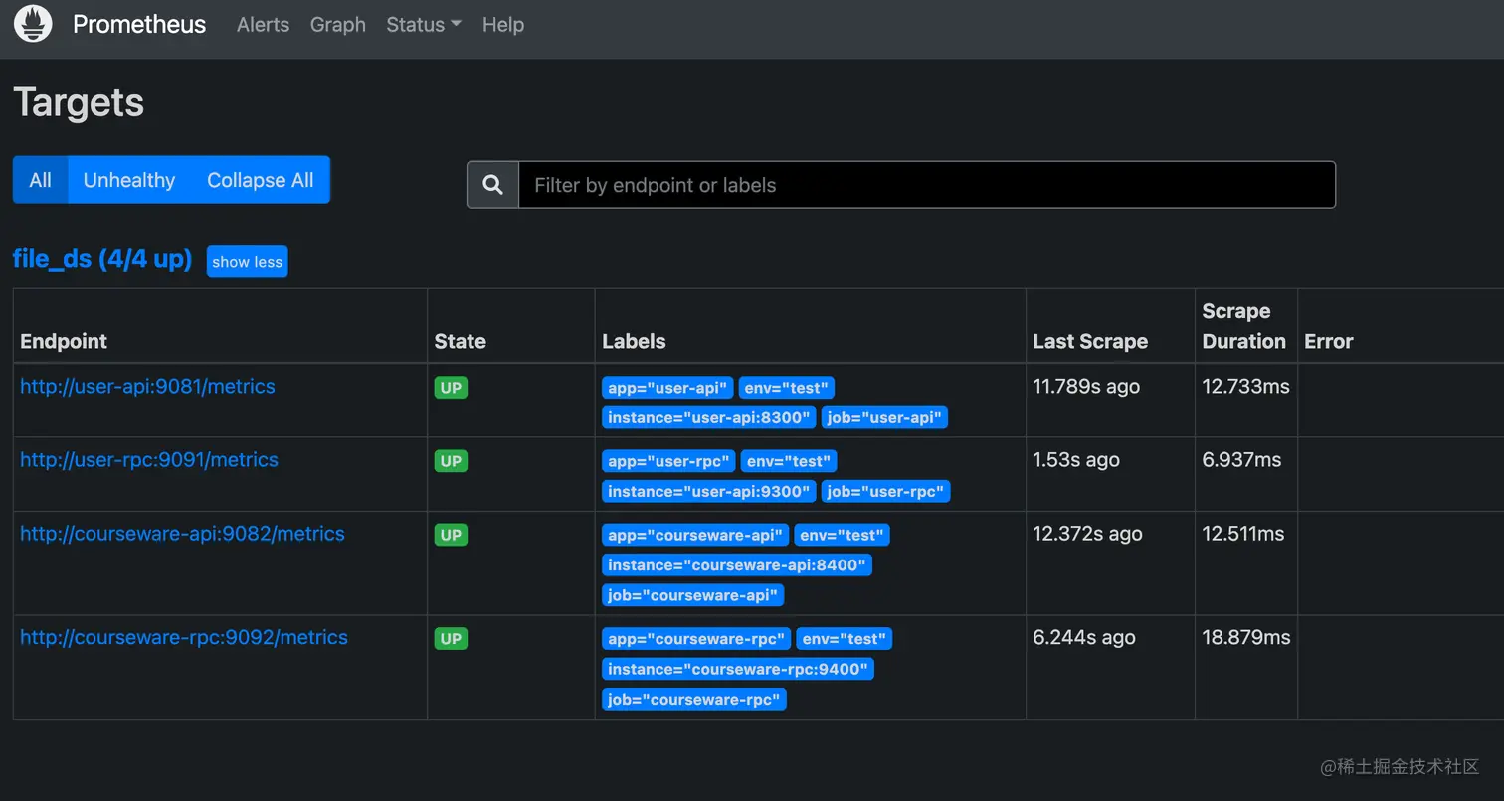Click the app="user-rpc" label
The image size is (1504, 801).
pyautogui.click(x=668, y=461)
